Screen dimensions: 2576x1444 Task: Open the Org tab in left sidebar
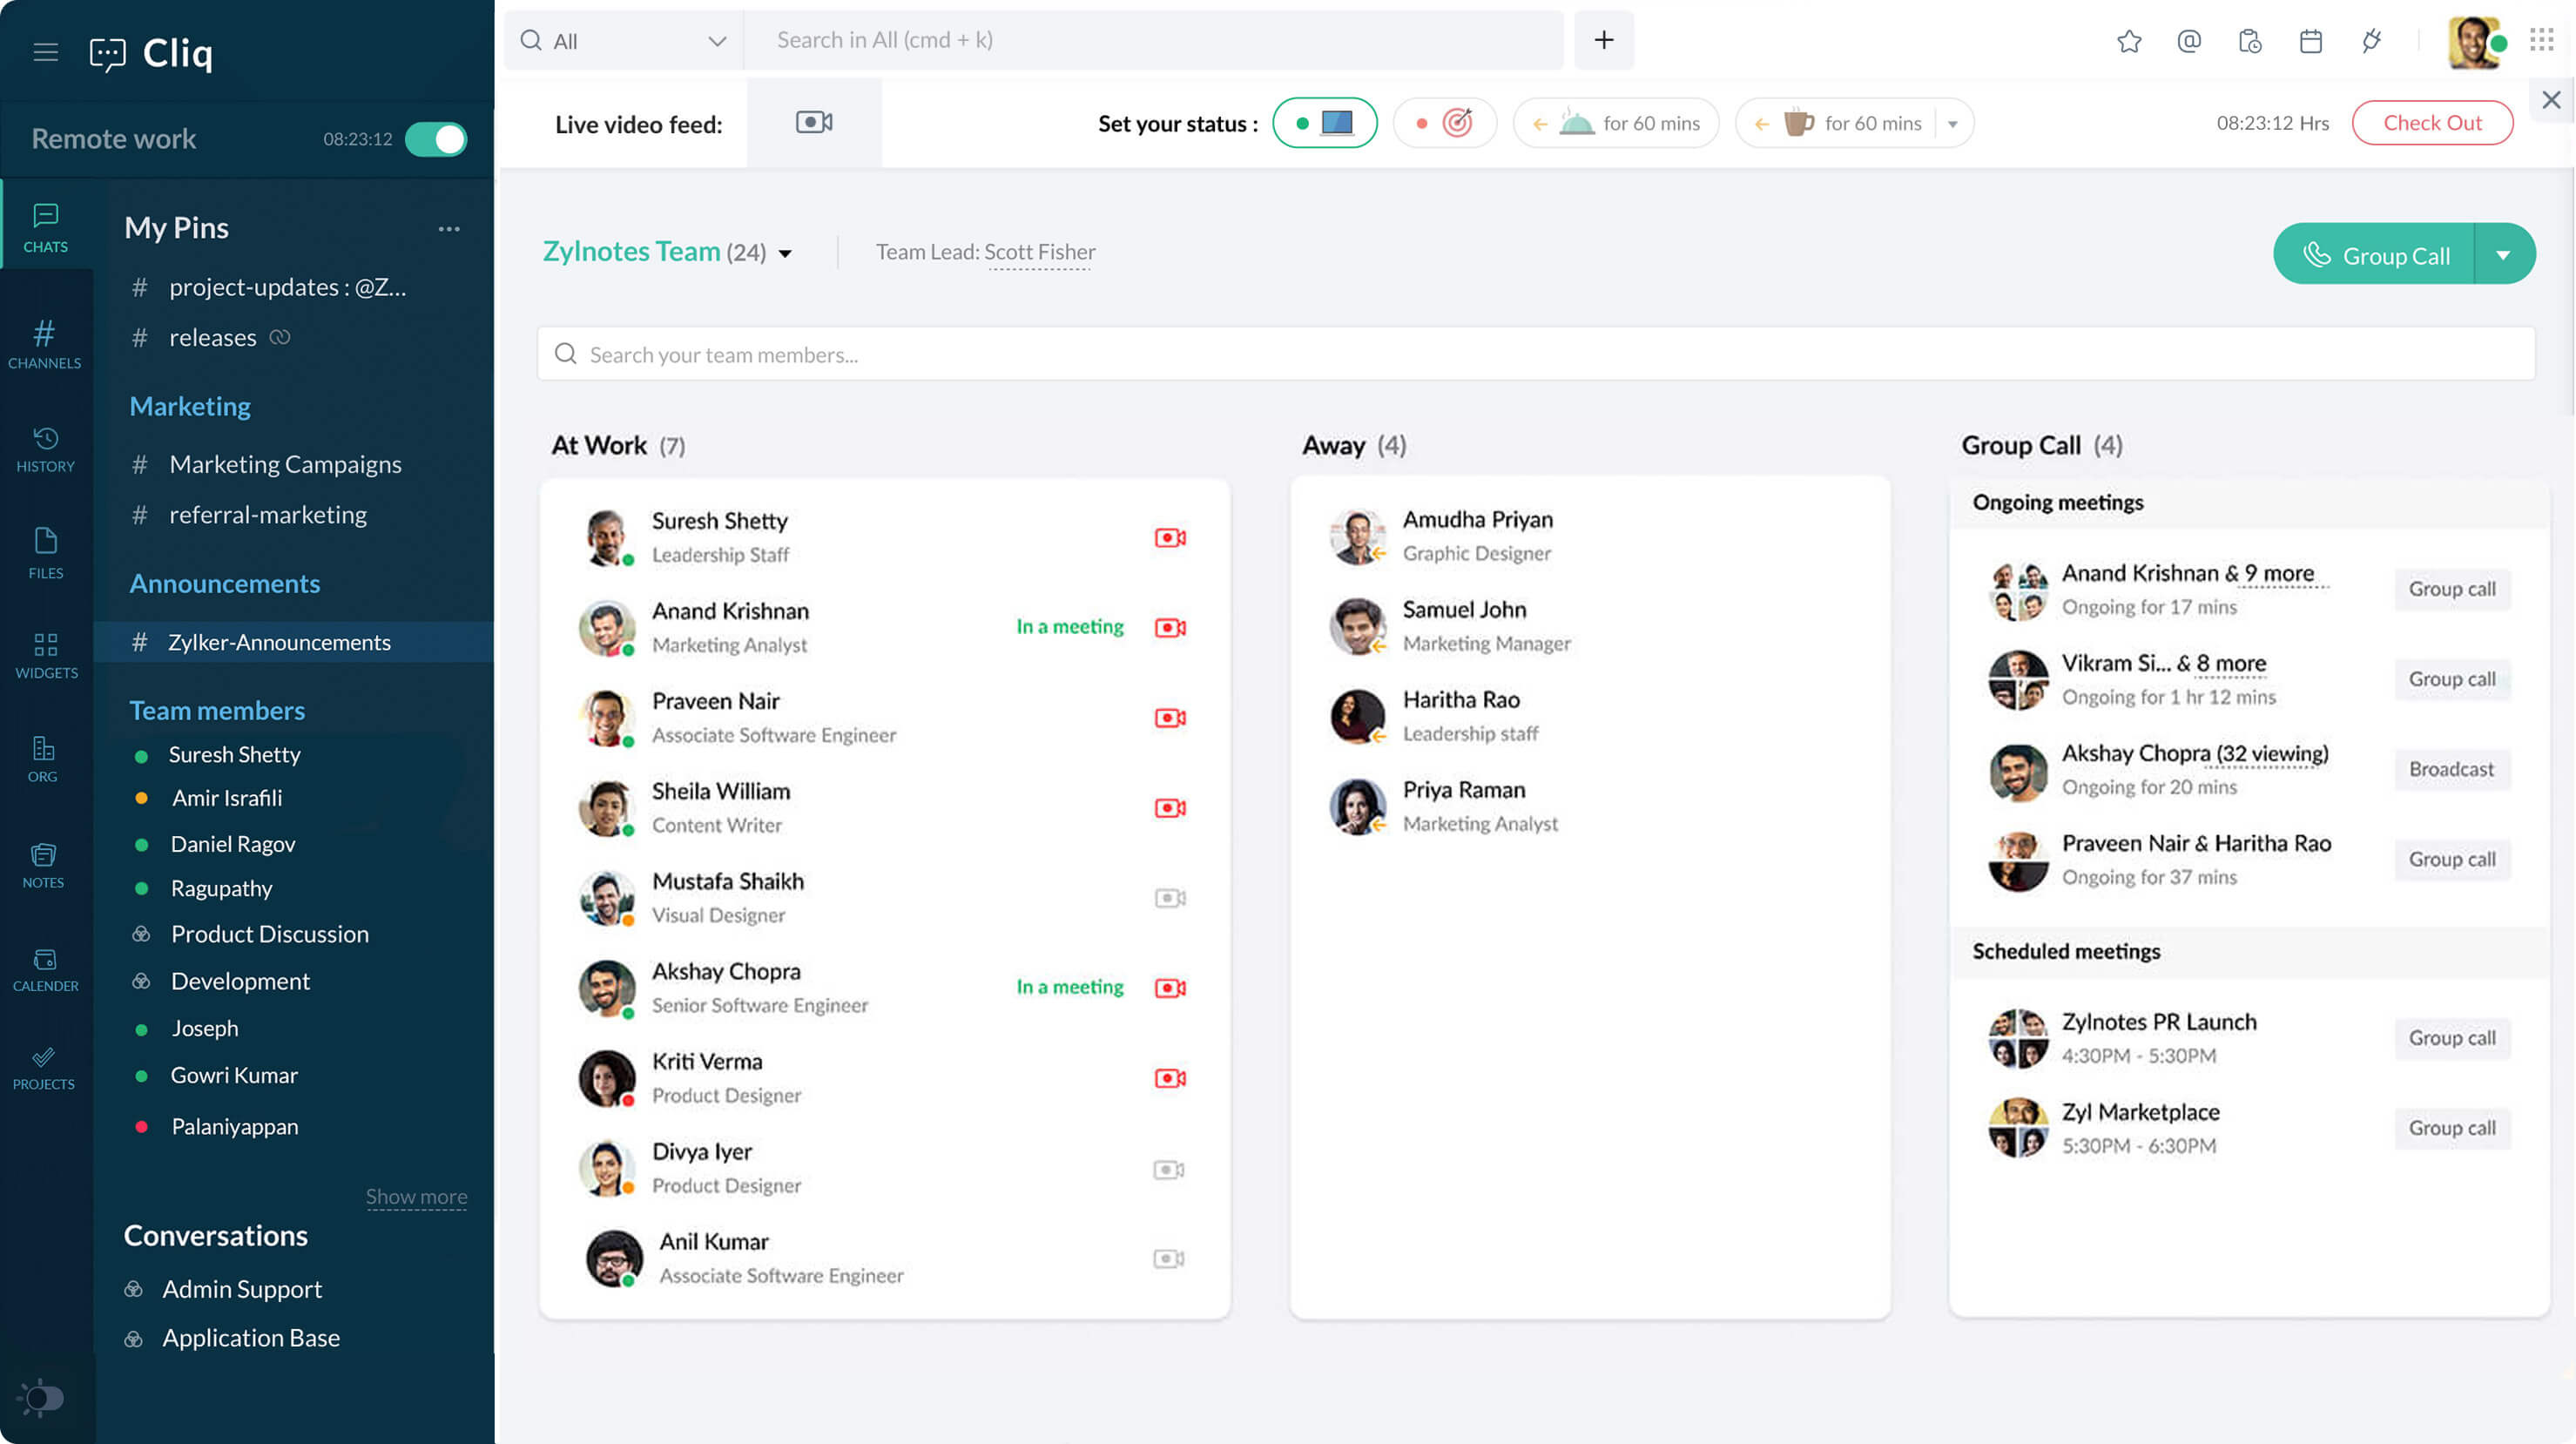42,760
